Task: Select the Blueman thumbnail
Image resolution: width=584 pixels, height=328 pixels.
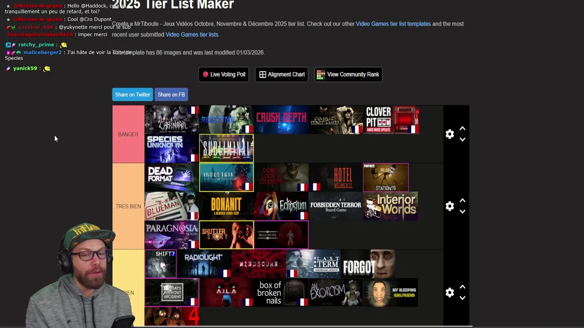Action: 172,206
